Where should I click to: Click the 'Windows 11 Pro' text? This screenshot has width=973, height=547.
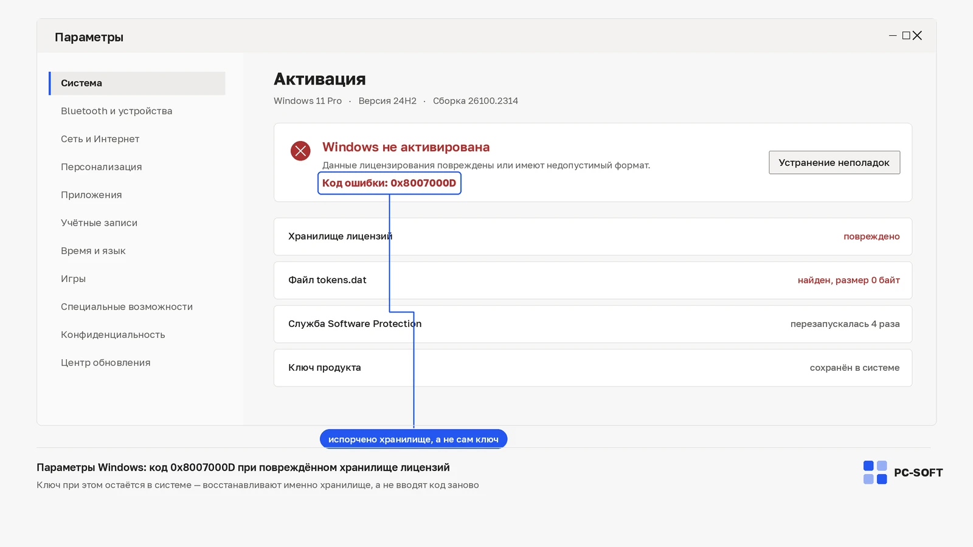pyautogui.click(x=308, y=101)
